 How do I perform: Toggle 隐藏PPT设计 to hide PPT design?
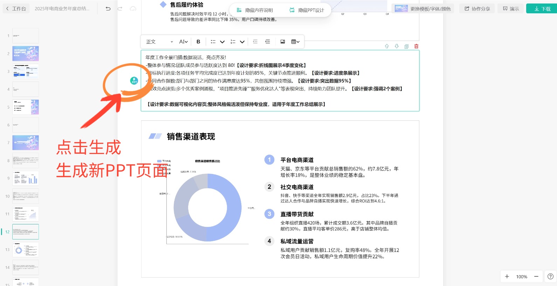click(307, 10)
